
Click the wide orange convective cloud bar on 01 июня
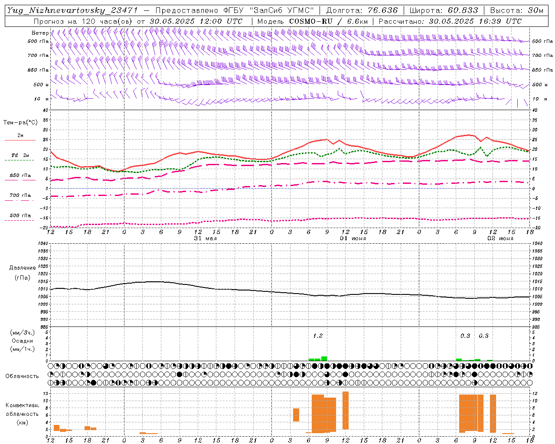[324, 414]
